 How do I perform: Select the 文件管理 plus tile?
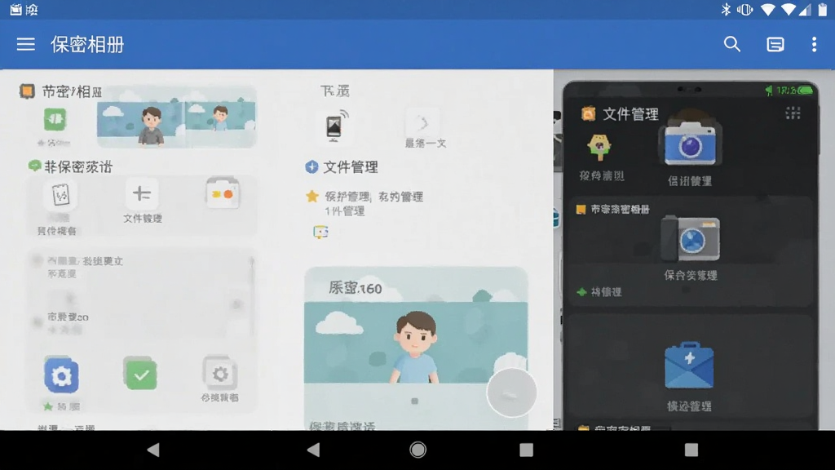(142, 201)
